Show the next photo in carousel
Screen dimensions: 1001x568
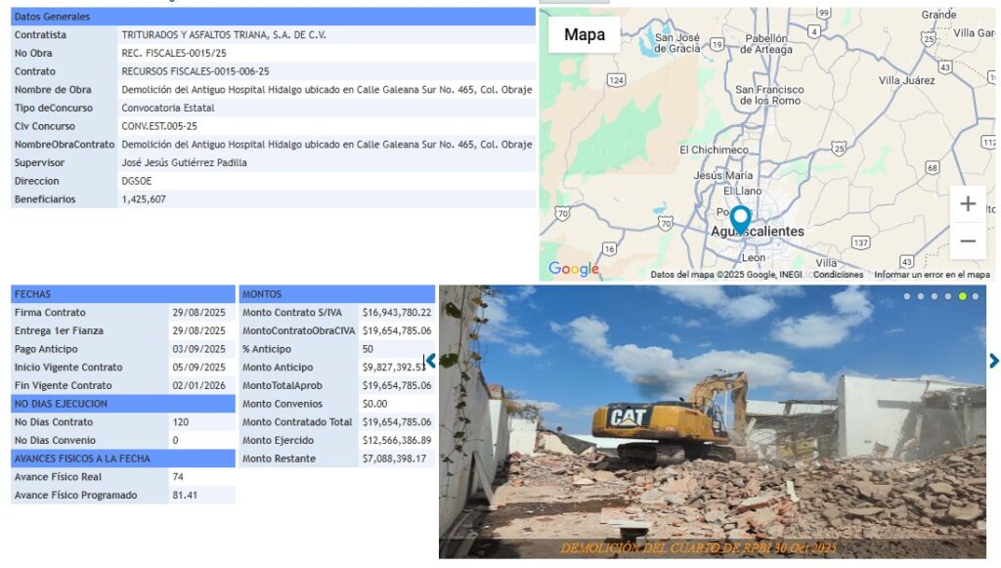point(993,361)
